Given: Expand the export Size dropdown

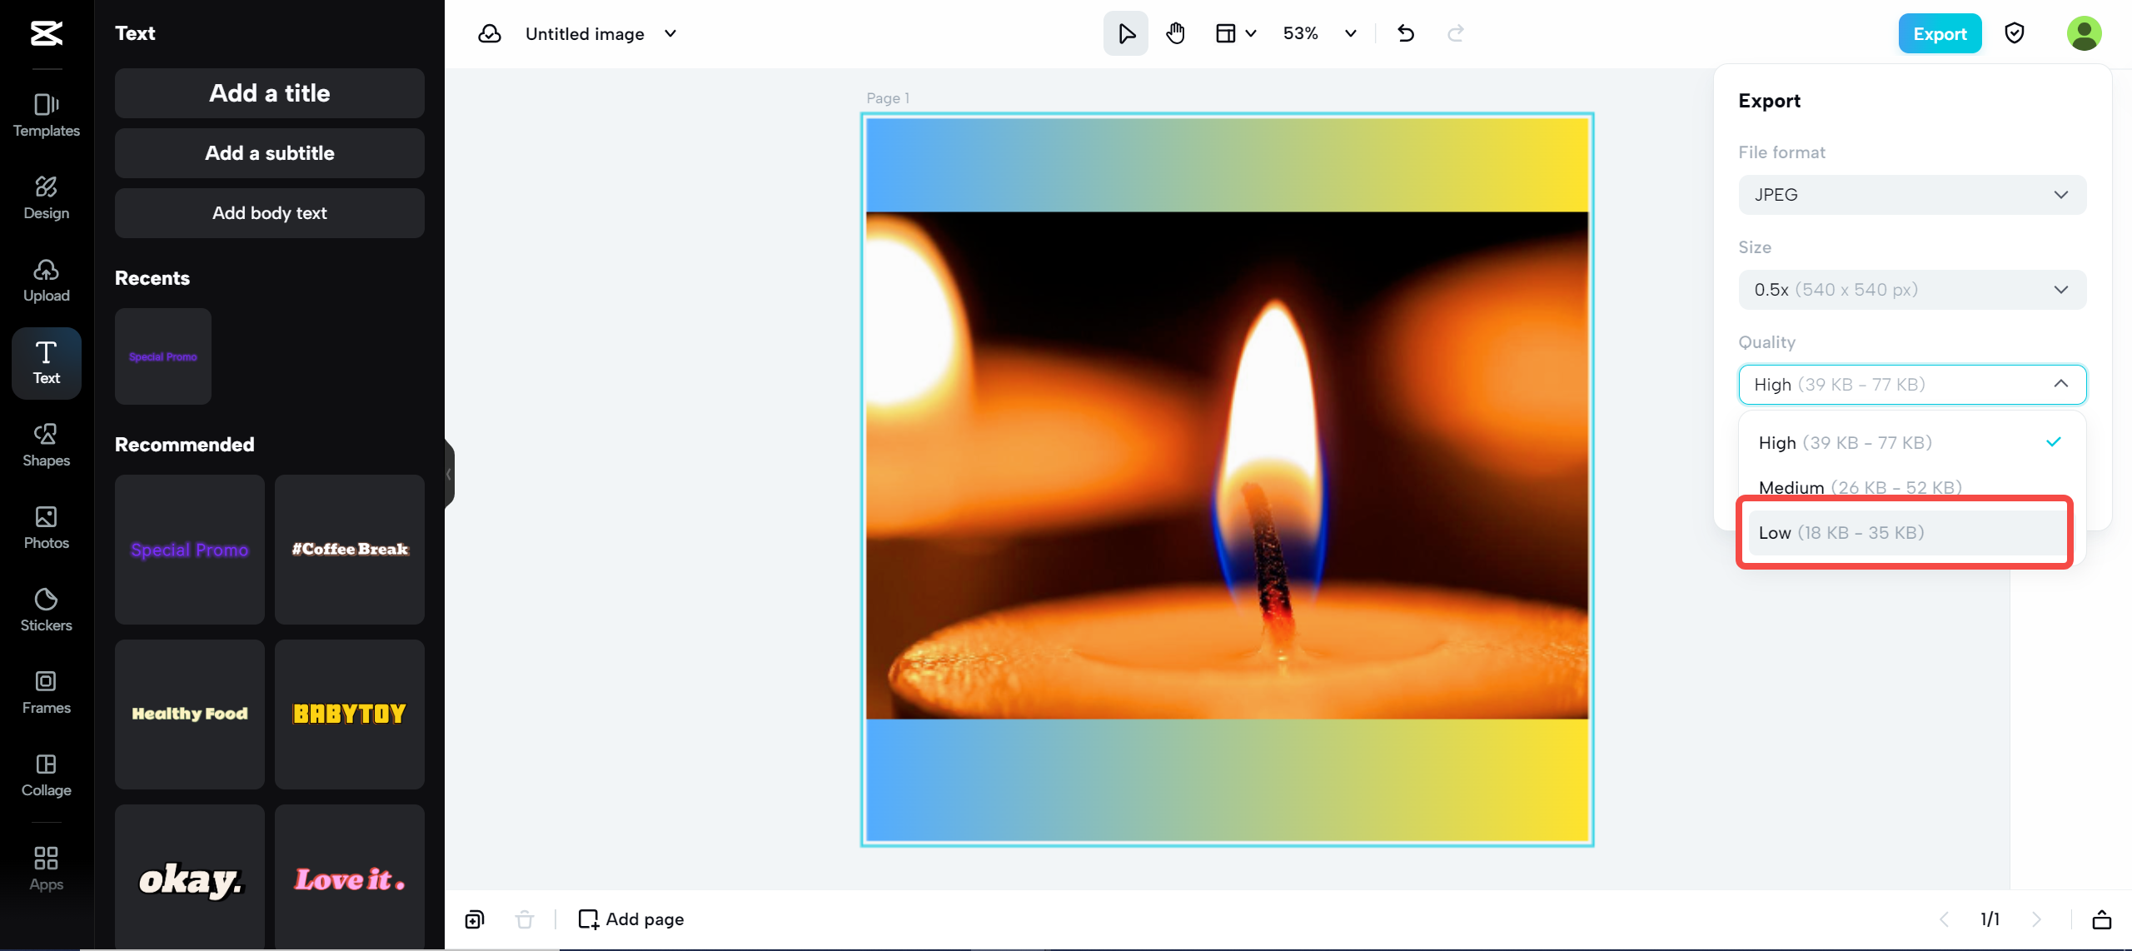Looking at the screenshot, I should 1912,290.
